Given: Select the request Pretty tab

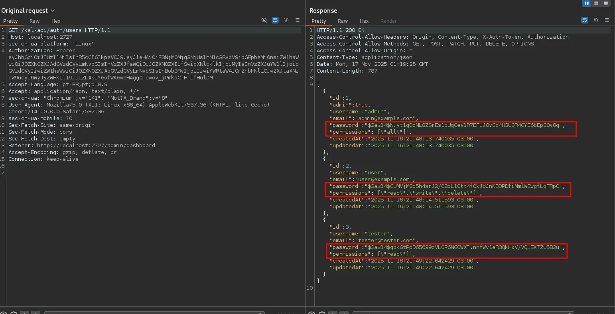Looking at the screenshot, I should (x=10, y=21).
